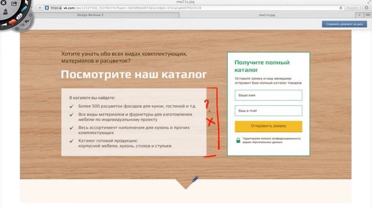372x209 pixels.
Task: Close the annotation tool wheel
Action: point(3,2)
